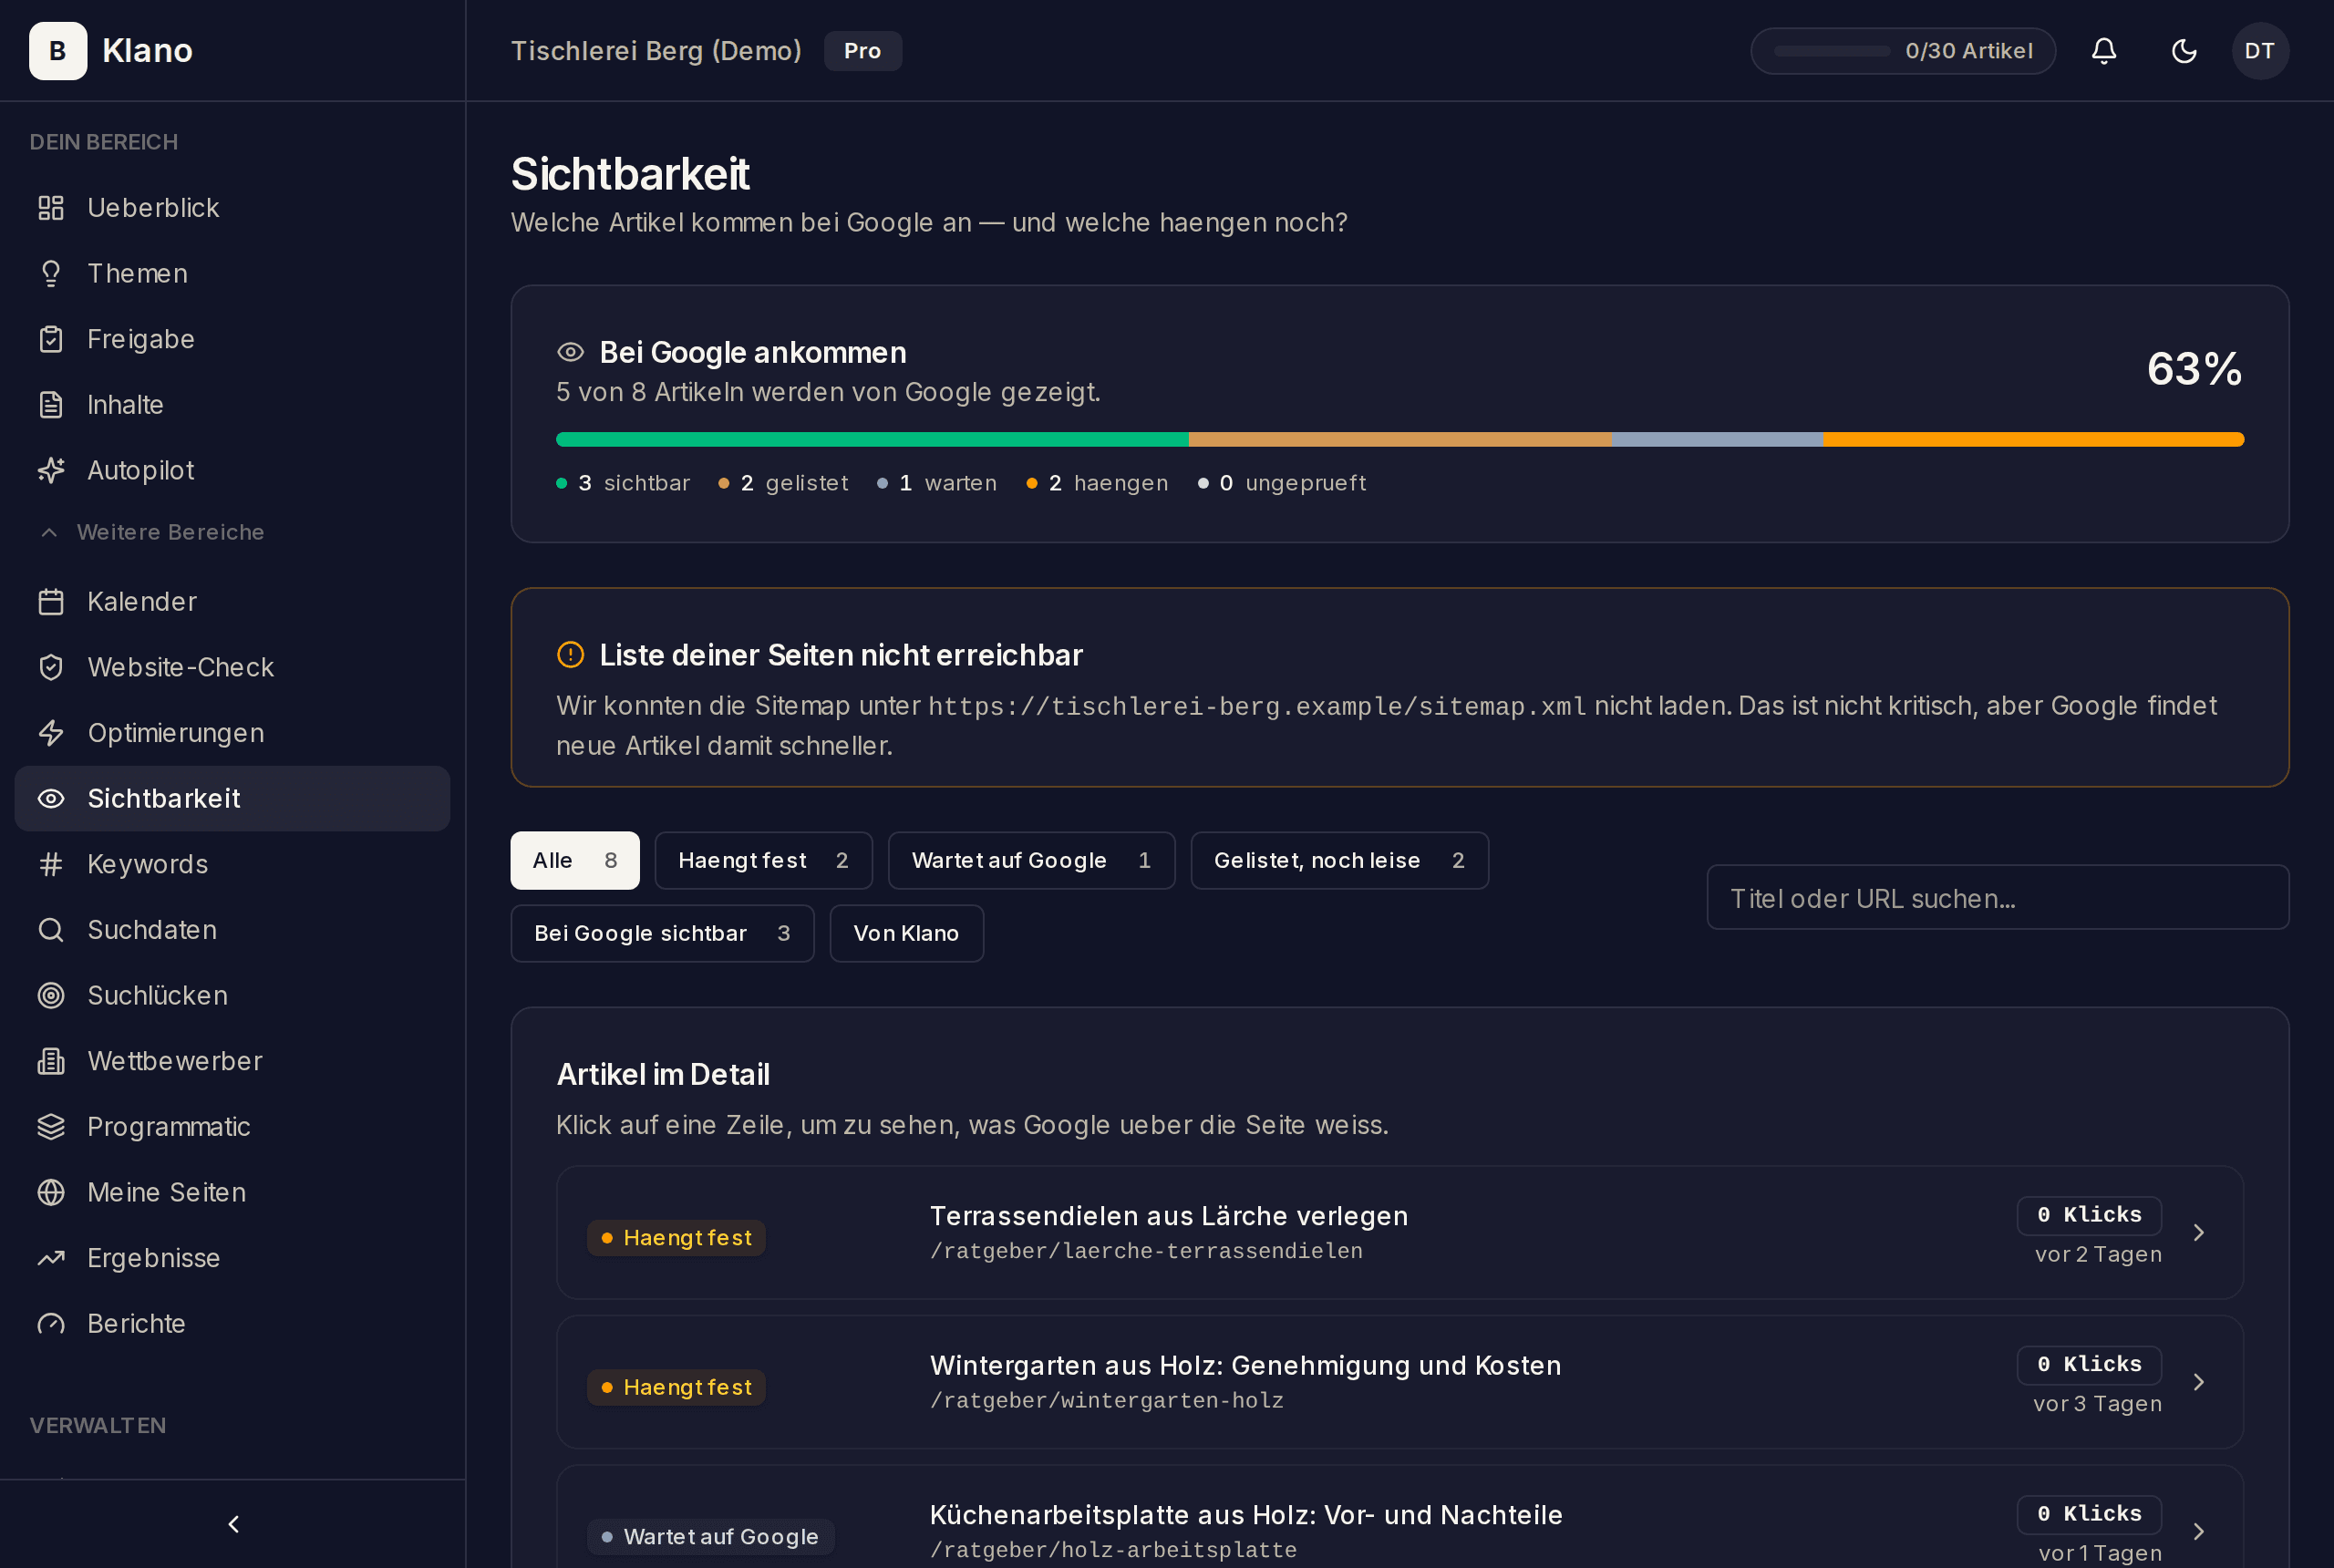Viewport: 2334px width, 1568px height.
Task: Click the Tischlerei Berg (Demo) workspace name
Action: [656, 51]
